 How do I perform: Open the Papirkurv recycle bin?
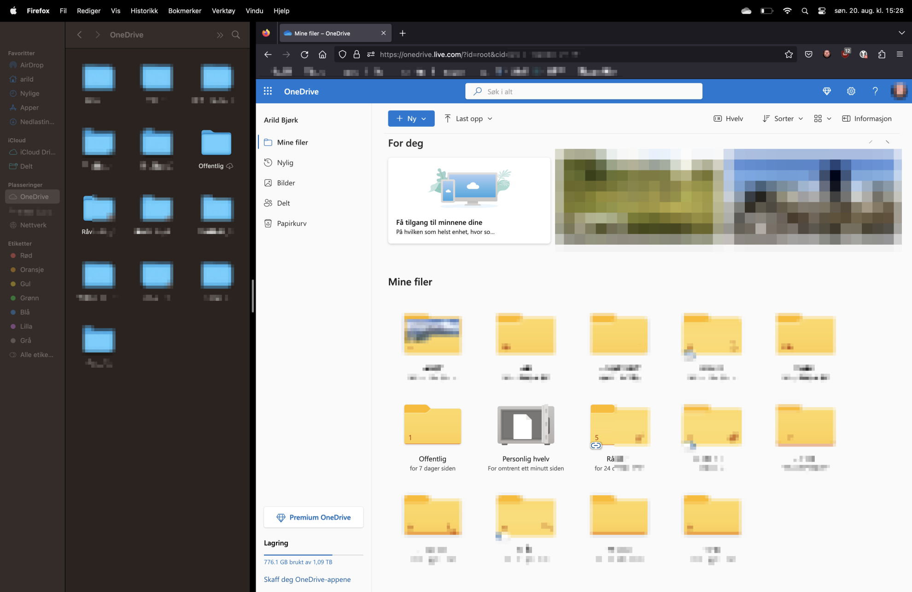(x=292, y=223)
